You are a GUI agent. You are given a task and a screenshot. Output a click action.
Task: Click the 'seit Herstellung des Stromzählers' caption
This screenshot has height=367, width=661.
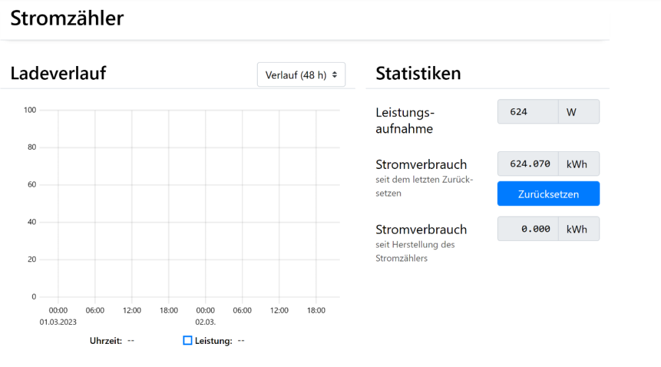415,251
